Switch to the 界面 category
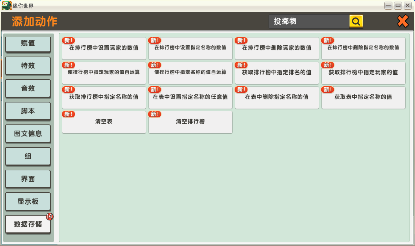The height and width of the screenshot is (246, 415). click(28, 179)
